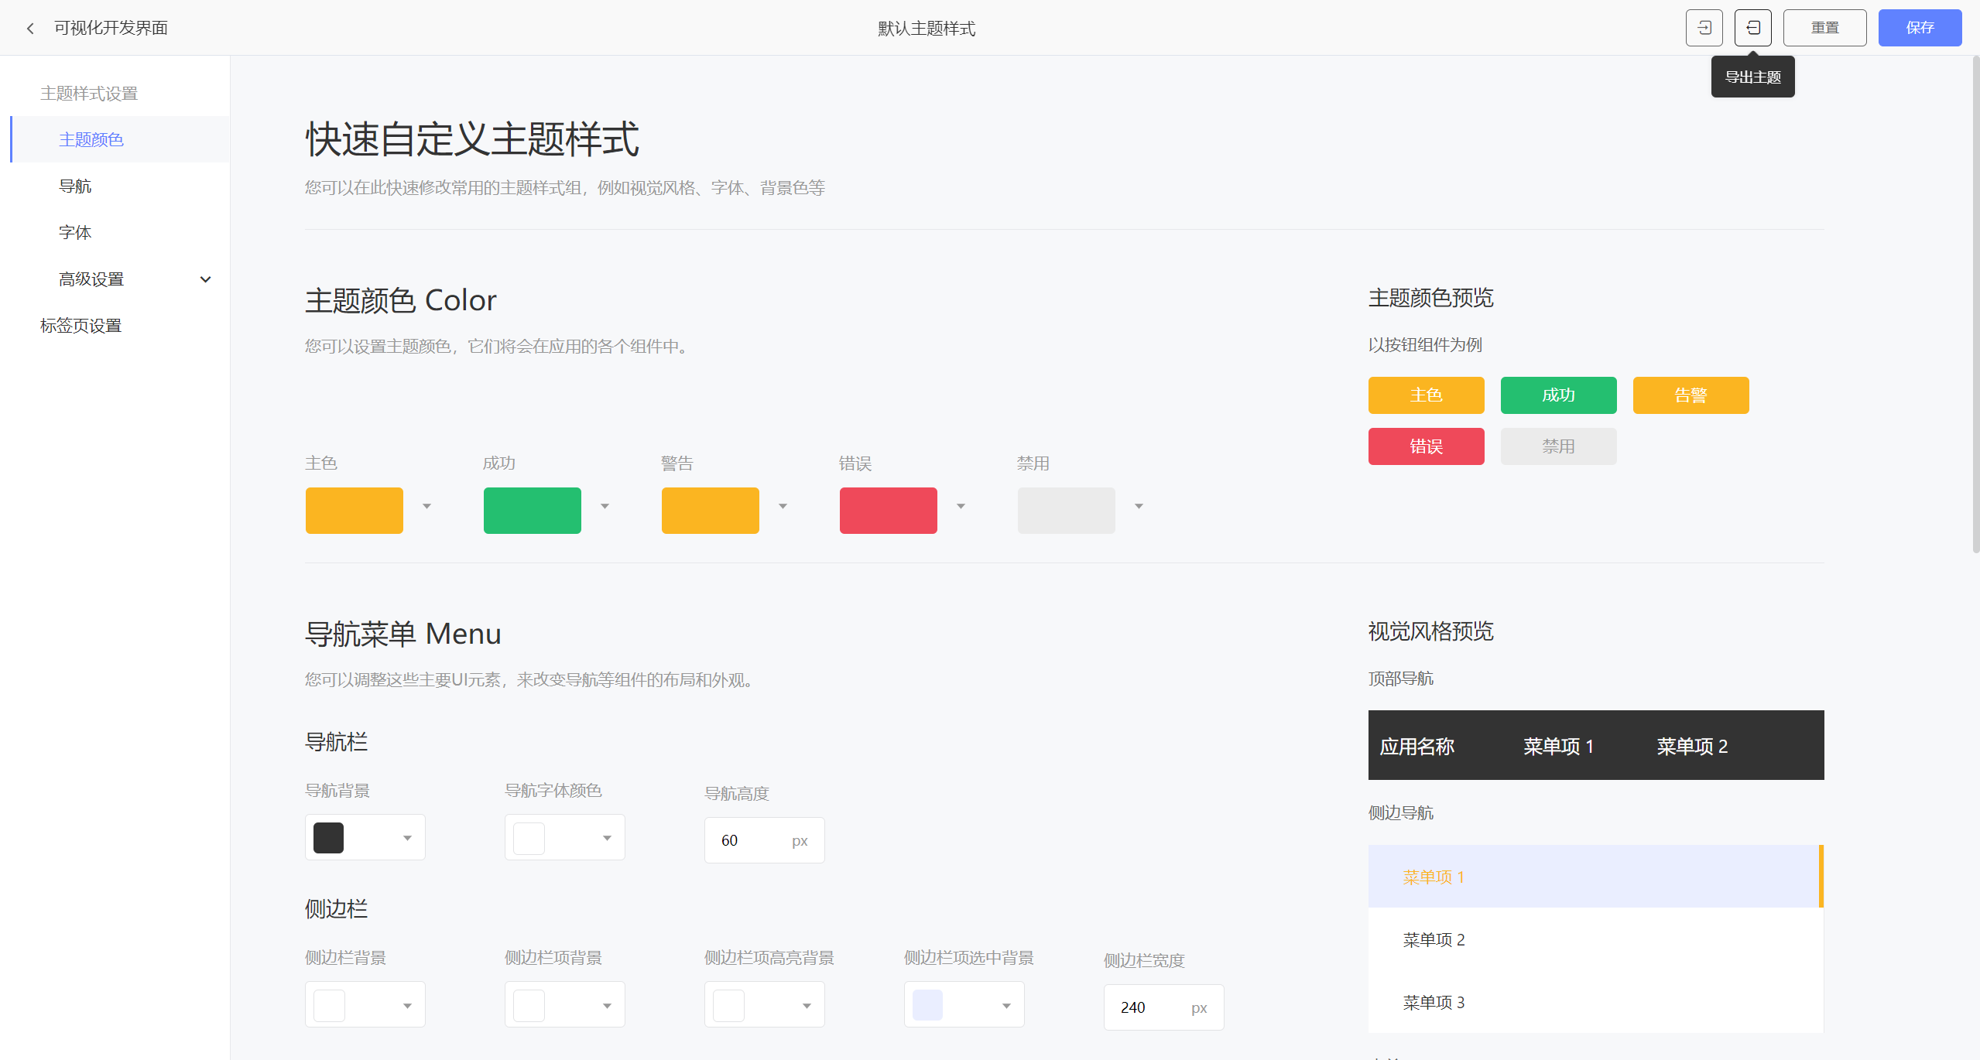Click the page vertical scrollbar

click(x=1975, y=304)
